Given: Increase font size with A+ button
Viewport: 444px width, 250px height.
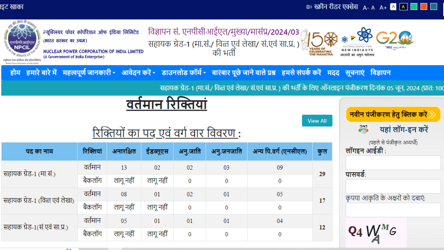Looking at the screenshot, I should coord(383,7).
